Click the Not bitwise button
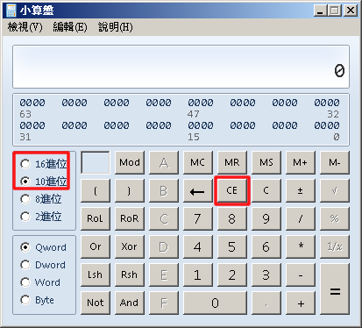 tap(96, 303)
